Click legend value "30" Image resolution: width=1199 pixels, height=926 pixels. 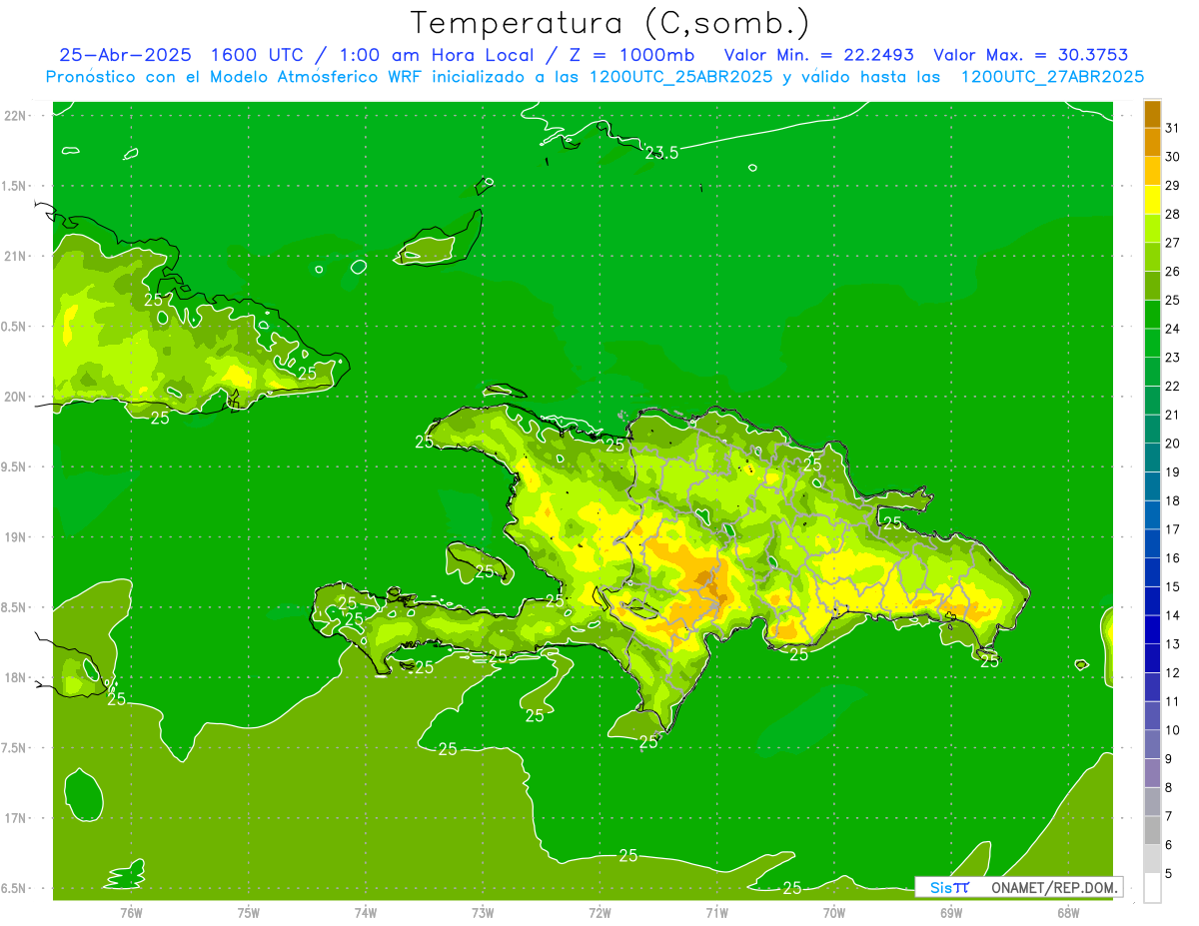1172,157
